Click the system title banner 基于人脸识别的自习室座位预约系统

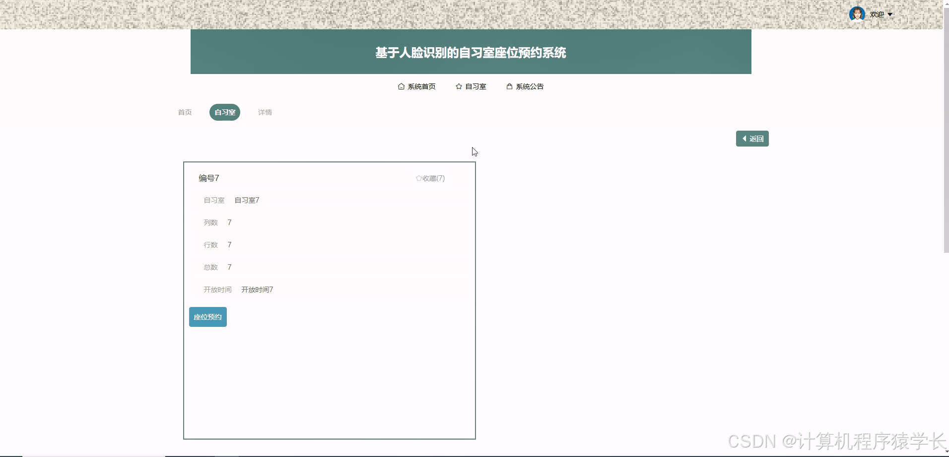[471, 52]
